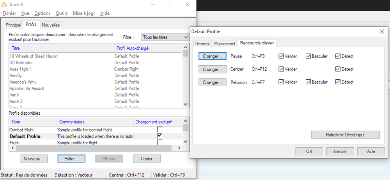This screenshot has height=180, width=390.
Task: Select the Aces High II title row
Action: coord(96,69)
